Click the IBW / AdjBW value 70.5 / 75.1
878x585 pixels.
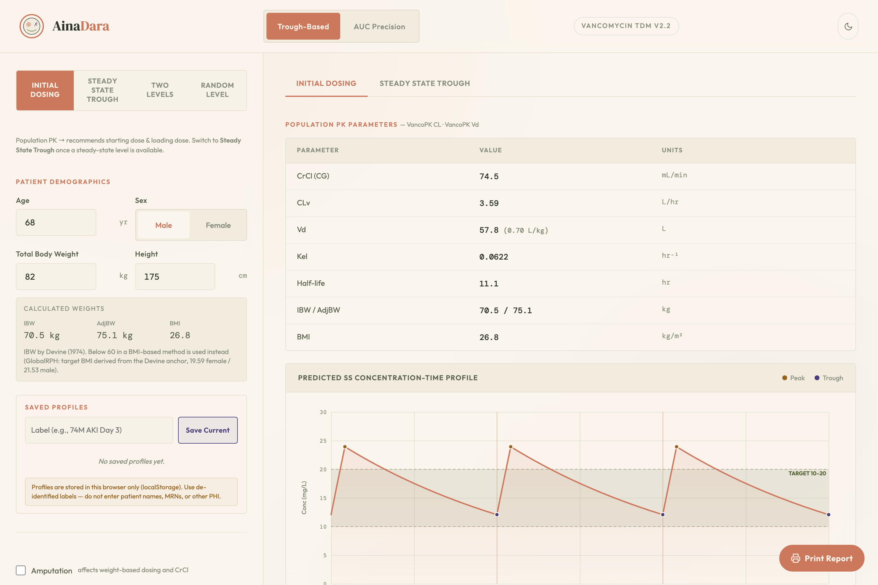coord(505,310)
